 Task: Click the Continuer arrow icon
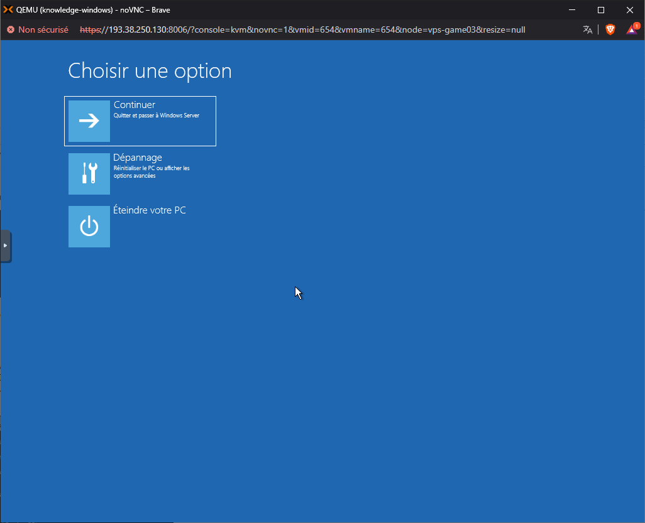pos(89,121)
